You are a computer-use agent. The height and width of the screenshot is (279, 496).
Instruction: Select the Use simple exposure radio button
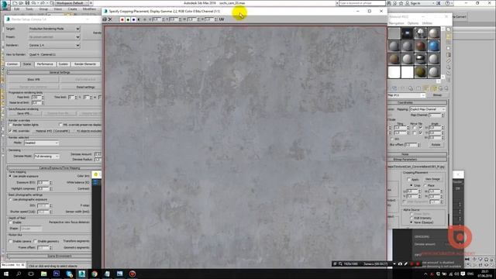[x=10, y=176]
